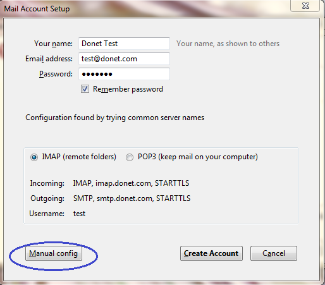Click the "Remember password" label text

[x=128, y=89]
